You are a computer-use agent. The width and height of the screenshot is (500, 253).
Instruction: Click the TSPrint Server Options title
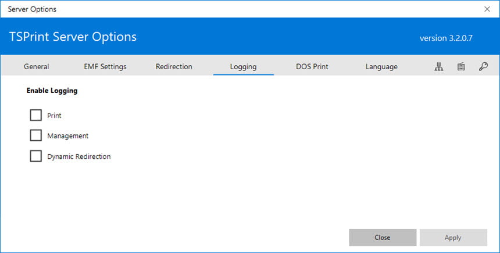(73, 37)
